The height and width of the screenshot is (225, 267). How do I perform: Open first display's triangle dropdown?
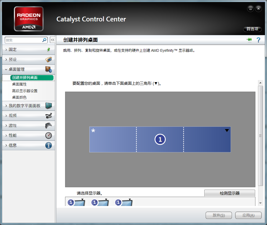point(82,199)
